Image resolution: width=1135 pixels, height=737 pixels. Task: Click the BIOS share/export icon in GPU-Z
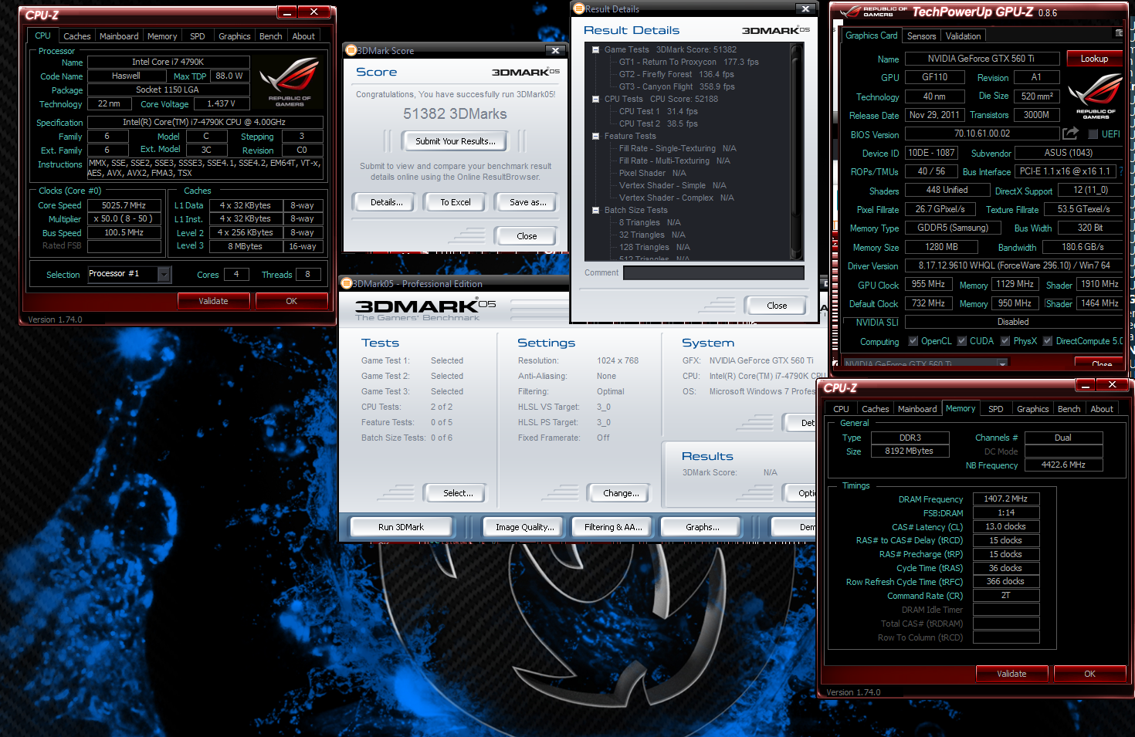1070,134
